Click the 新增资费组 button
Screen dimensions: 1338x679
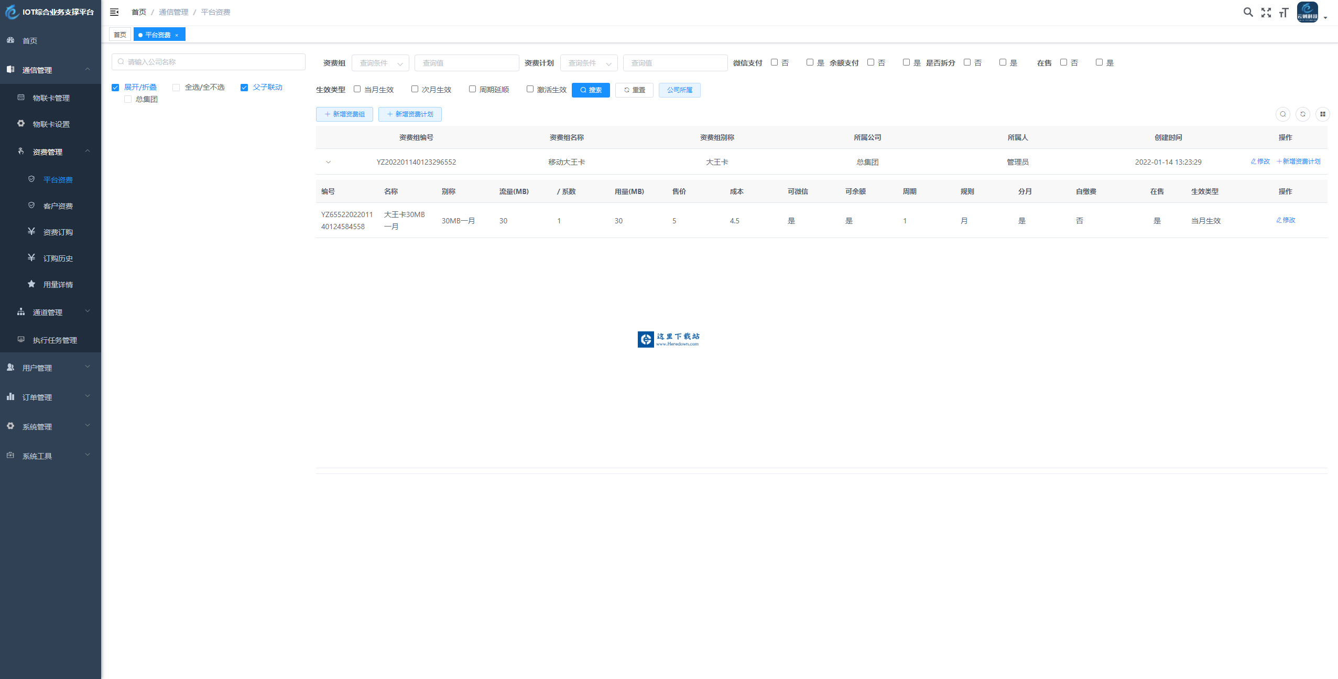tap(344, 114)
